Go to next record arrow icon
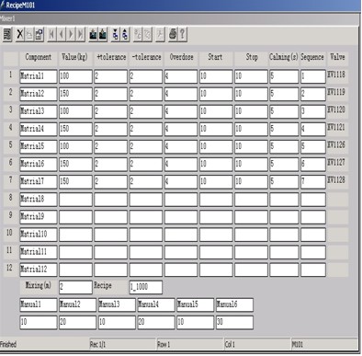Viewport: 362px width, 356px height. point(71,34)
